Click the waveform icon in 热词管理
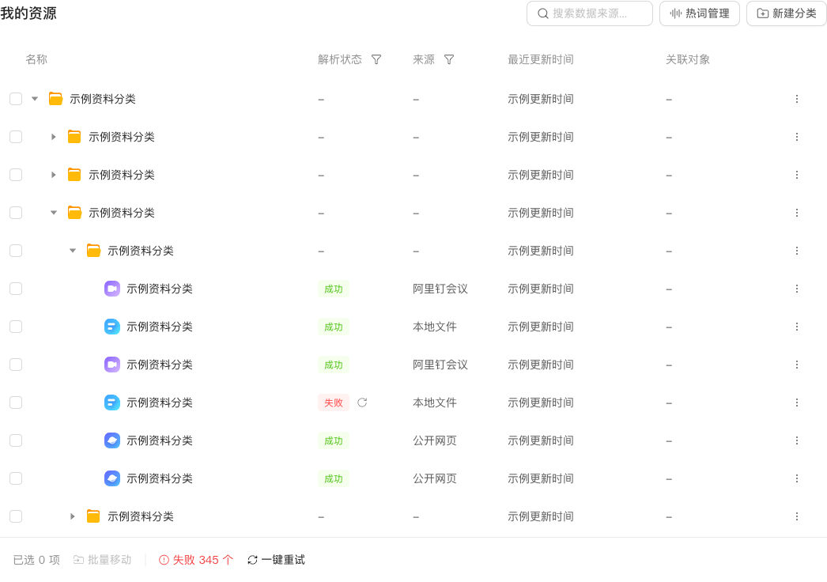Viewport: 827px width, 582px height. (x=676, y=13)
